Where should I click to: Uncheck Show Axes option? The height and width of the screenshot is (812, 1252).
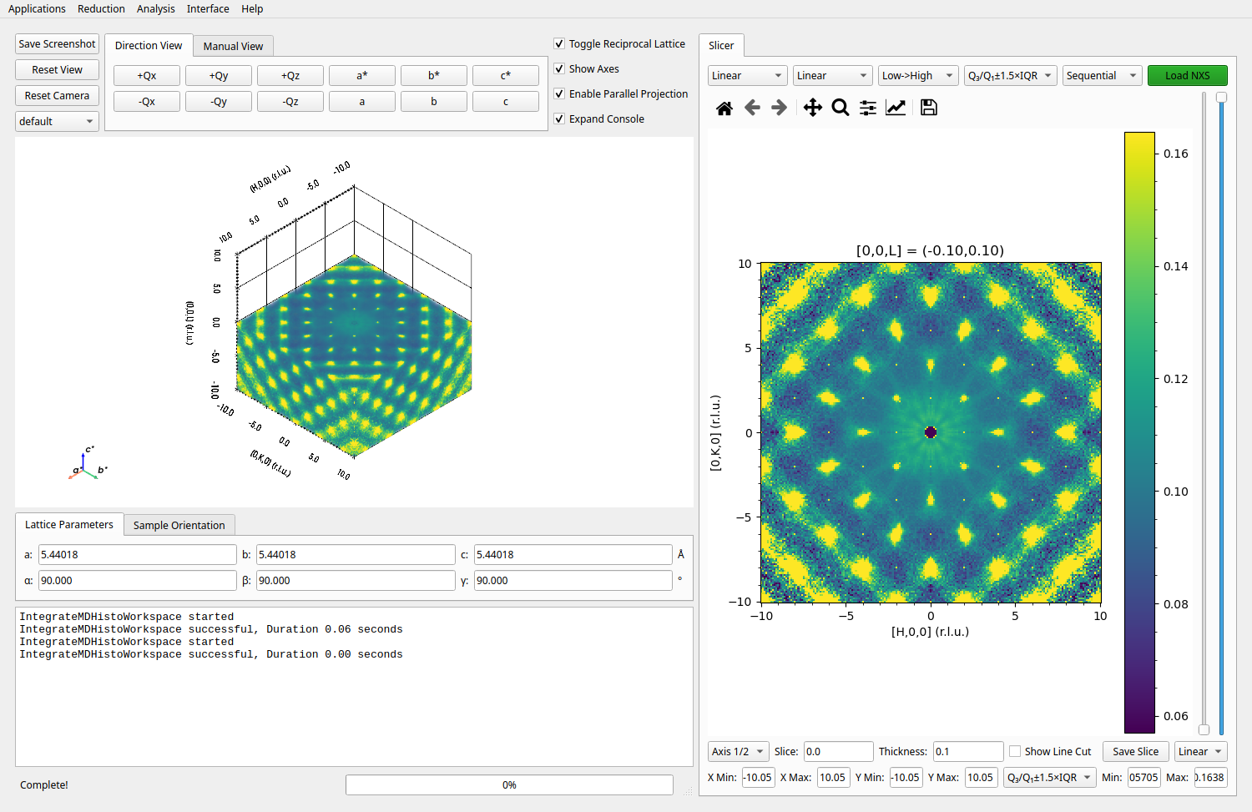tap(559, 68)
